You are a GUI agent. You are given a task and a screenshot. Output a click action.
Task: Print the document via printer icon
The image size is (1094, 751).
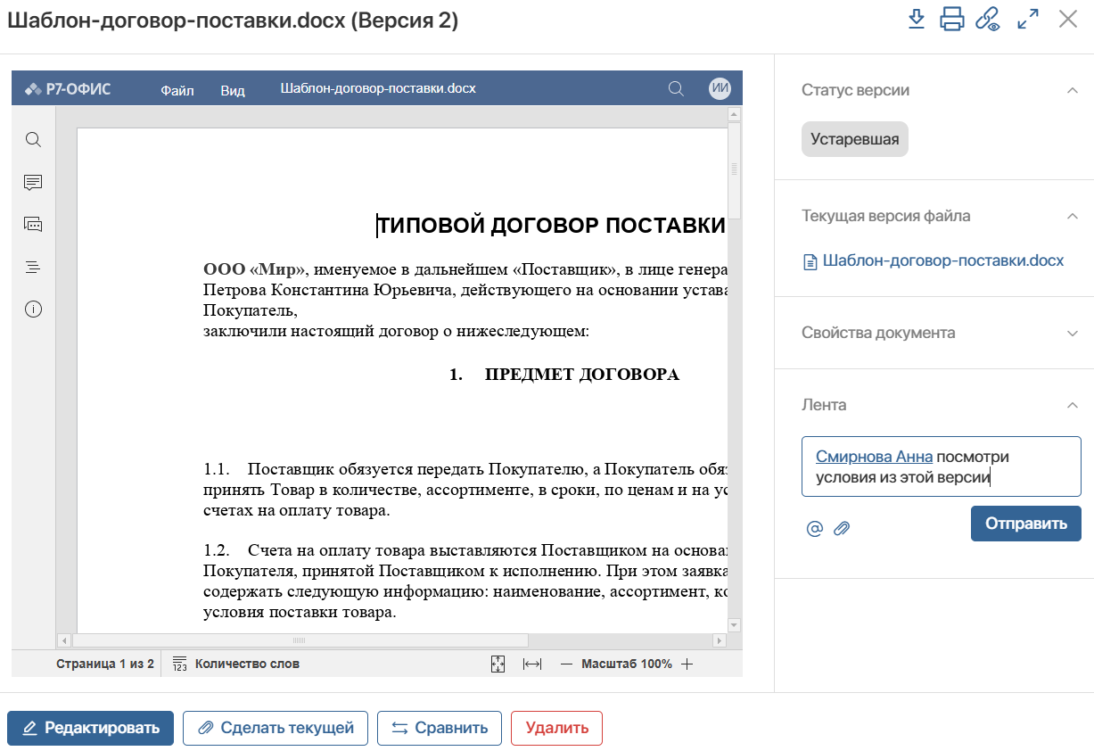951,19
